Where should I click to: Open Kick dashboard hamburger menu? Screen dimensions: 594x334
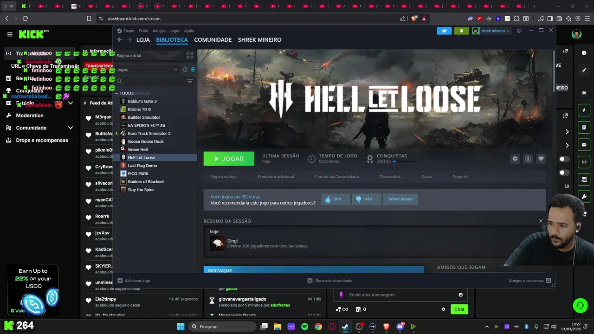pyautogui.click(x=10, y=34)
